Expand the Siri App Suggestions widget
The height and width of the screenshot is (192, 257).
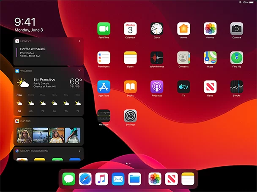(x=79, y=151)
